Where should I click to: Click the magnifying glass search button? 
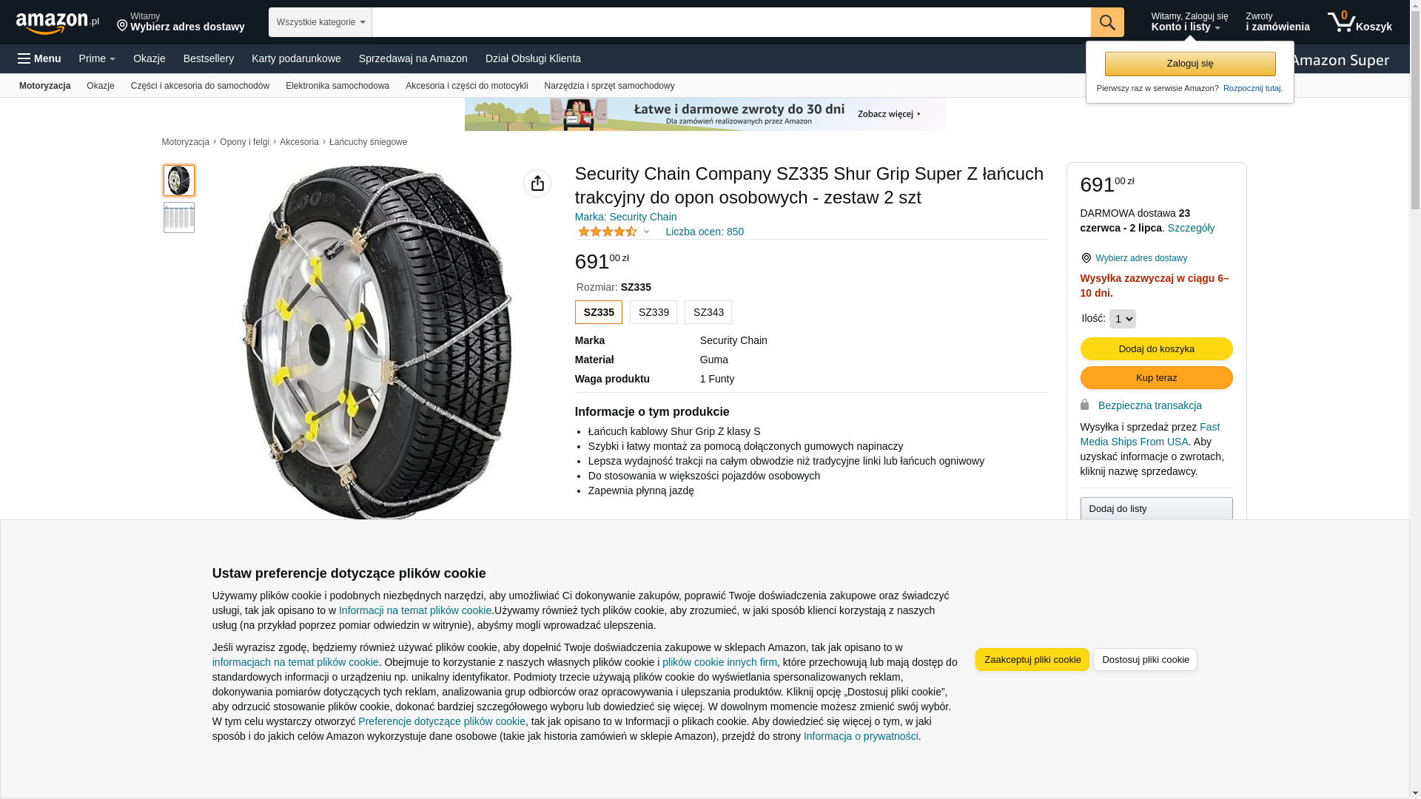point(1106,22)
